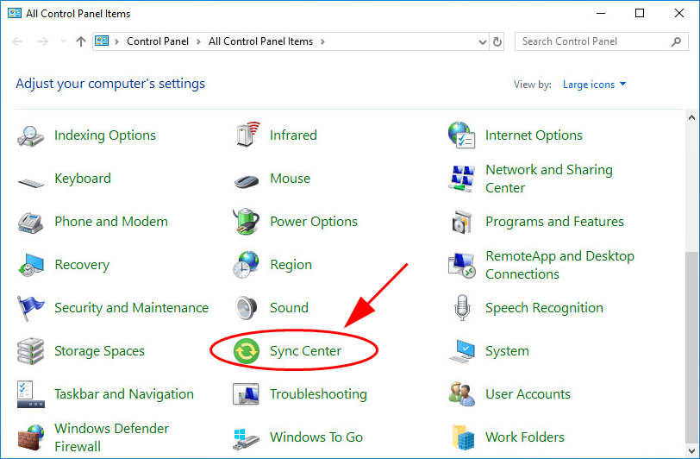
Task: Click the Control Panel title bar icon
Action: click(x=15, y=13)
